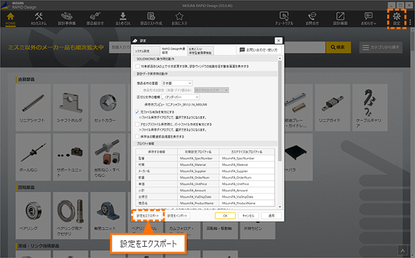Screen dimensions: 415x258
Task: Open 設計事例集 from the toolbar
Action: 67,19
